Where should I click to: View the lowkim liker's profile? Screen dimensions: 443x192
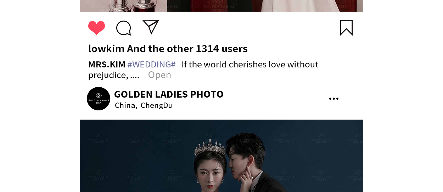(106, 49)
